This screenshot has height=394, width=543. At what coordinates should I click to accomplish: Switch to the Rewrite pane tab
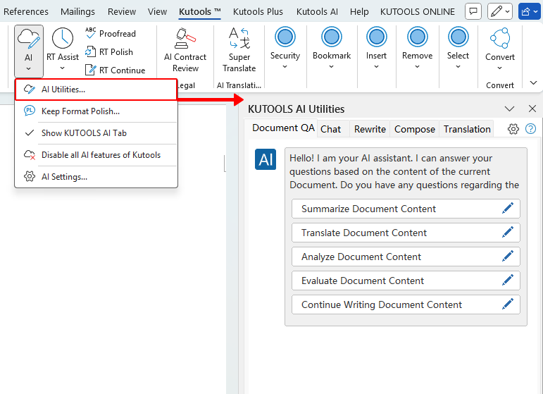point(370,129)
